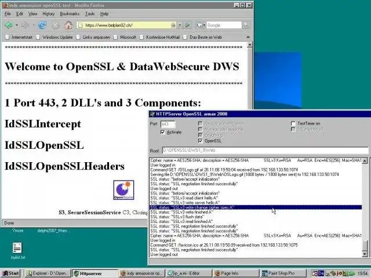The width and height of the screenshot is (371, 278).
Task: Toggle the Manage user sessions checkbox
Action: coord(201,129)
